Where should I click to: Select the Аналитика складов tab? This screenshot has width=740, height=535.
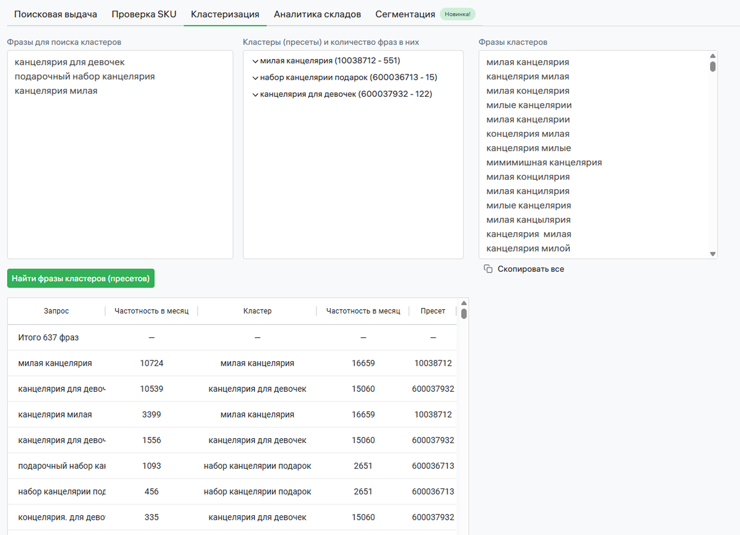(317, 14)
